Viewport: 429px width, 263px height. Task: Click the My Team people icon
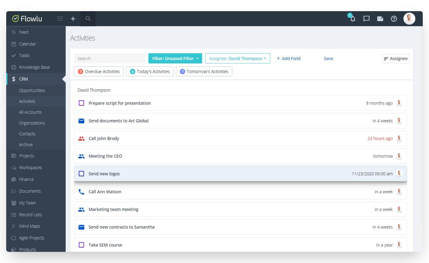(x=14, y=203)
